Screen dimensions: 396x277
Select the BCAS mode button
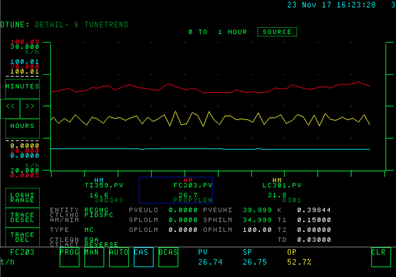pos(169,257)
